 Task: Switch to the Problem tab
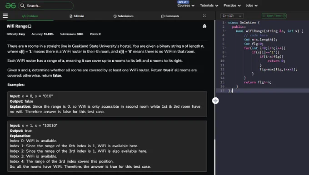[x=30, y=16]
